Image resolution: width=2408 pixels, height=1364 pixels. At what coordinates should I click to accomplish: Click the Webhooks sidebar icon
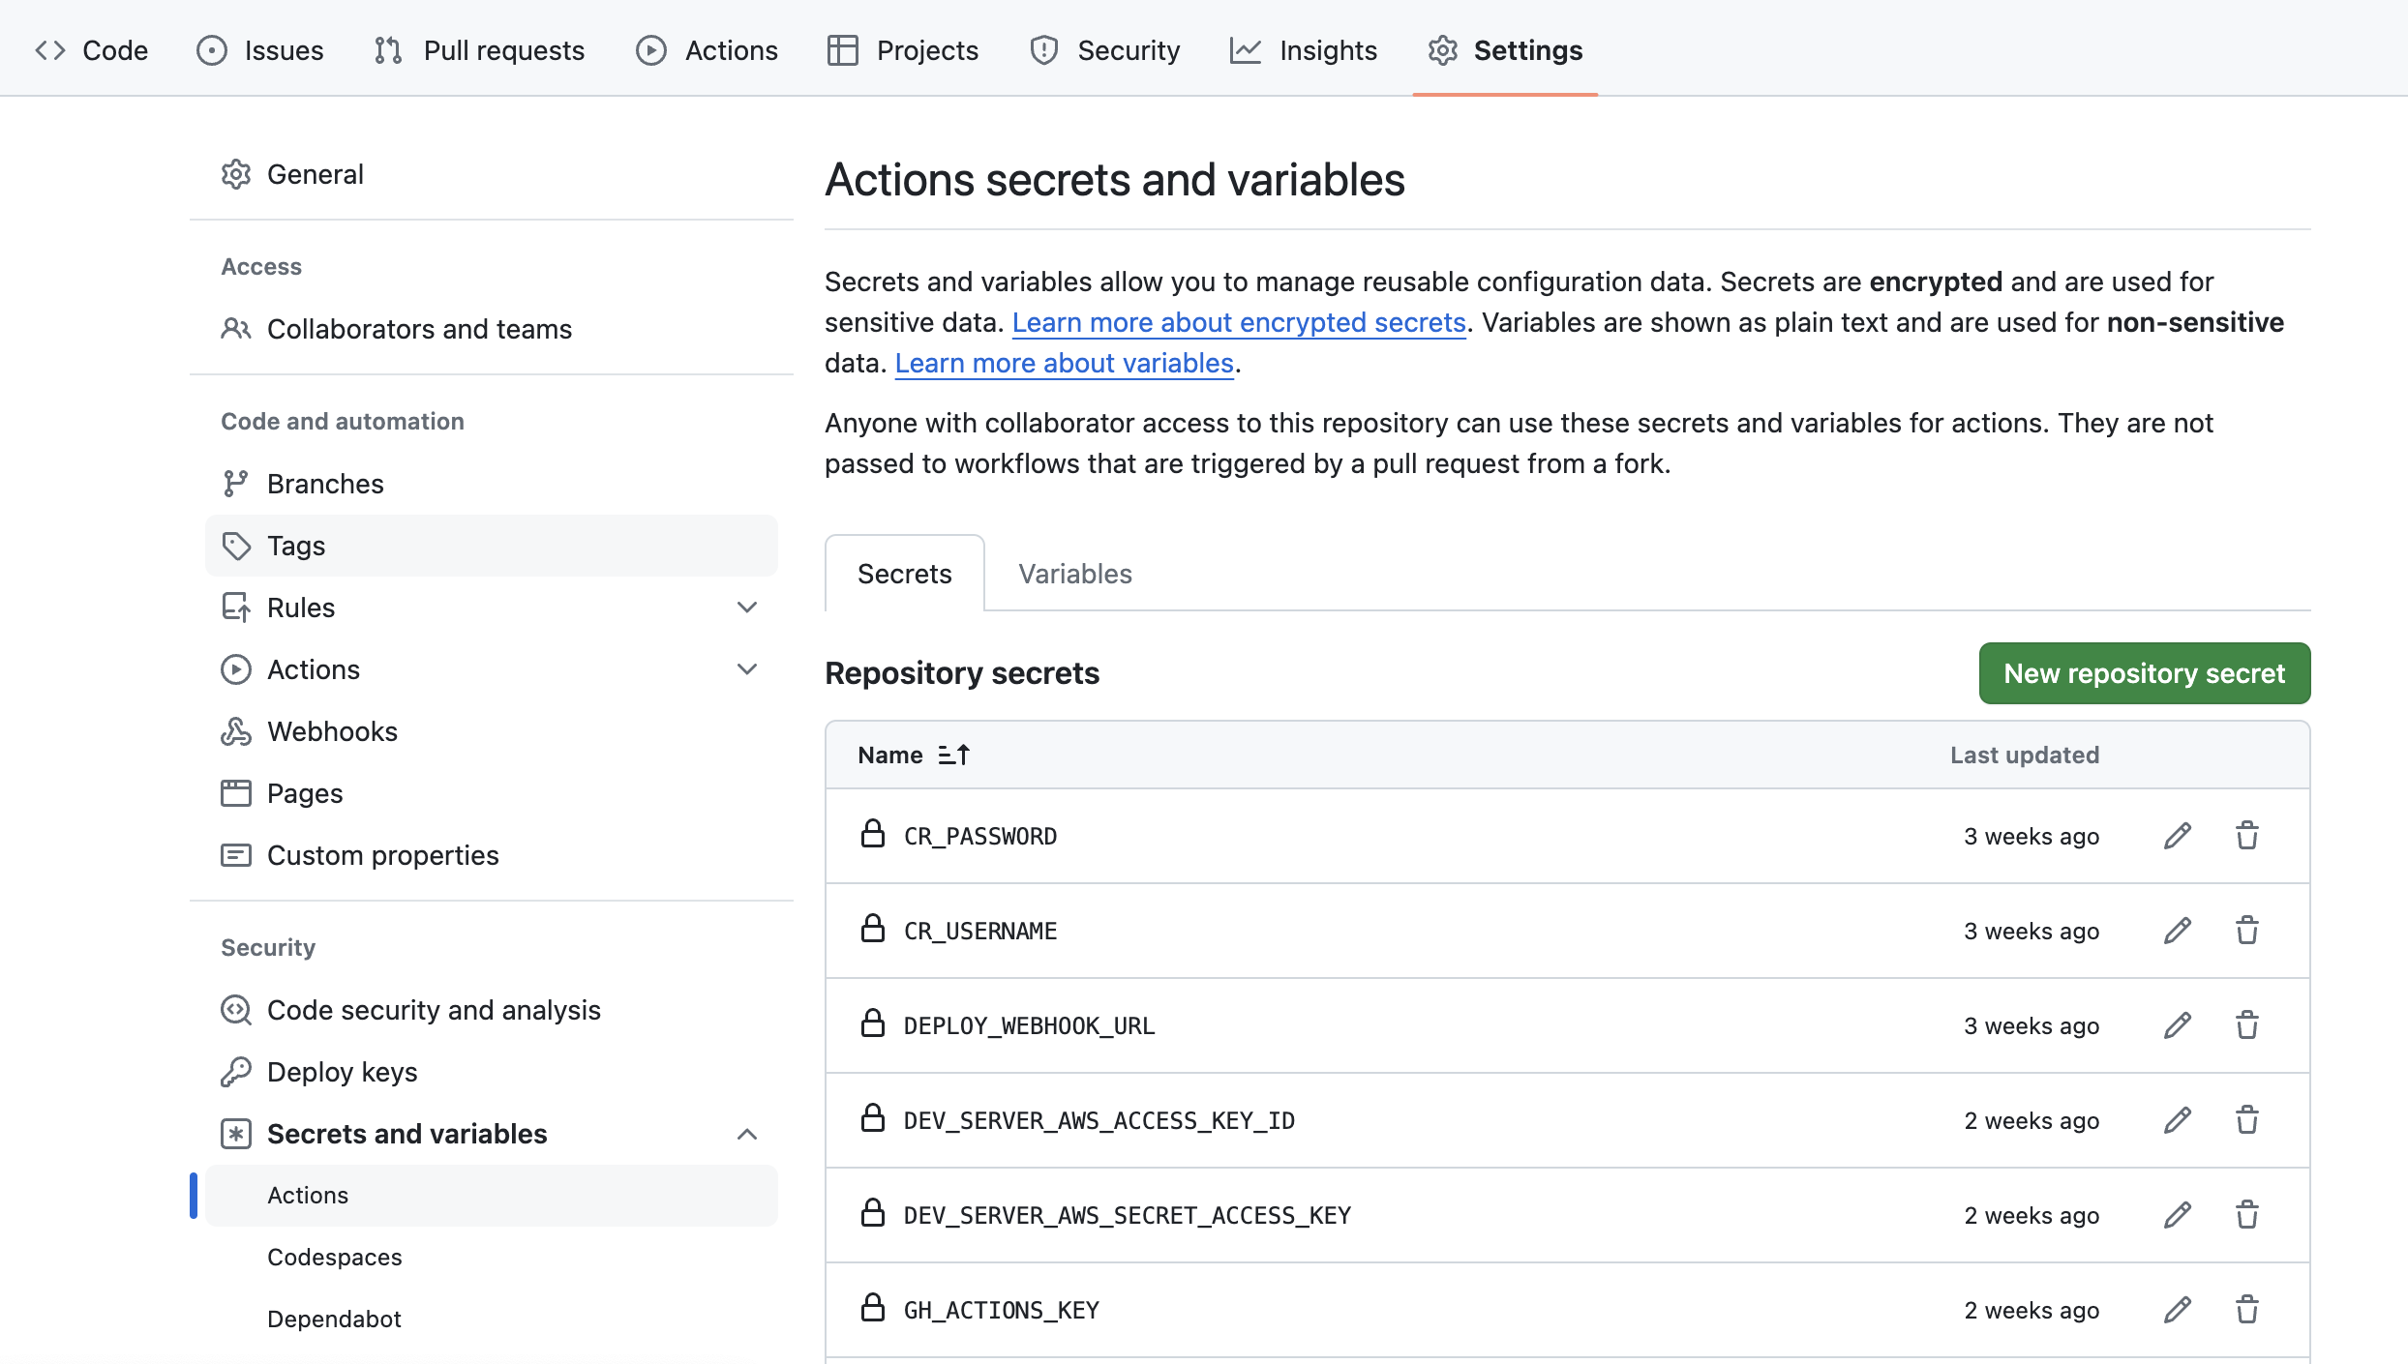236,731
